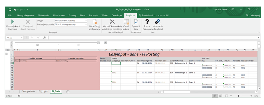Image resolution: width=264 pixels, height=105 pixels.
Task: Show column outline level 2
Action: point(12,45)
